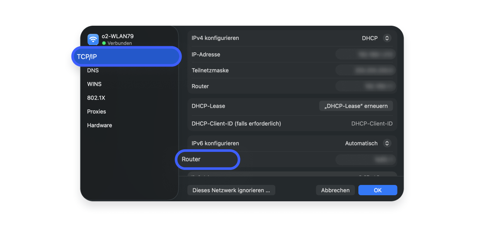Click the o2-WLAN79 network name

point(117,36)
